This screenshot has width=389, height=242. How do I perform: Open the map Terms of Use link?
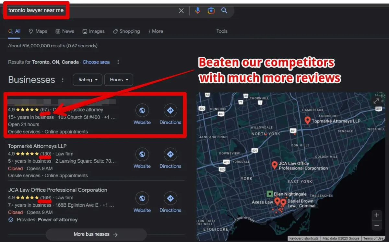[x=373, y=238]
